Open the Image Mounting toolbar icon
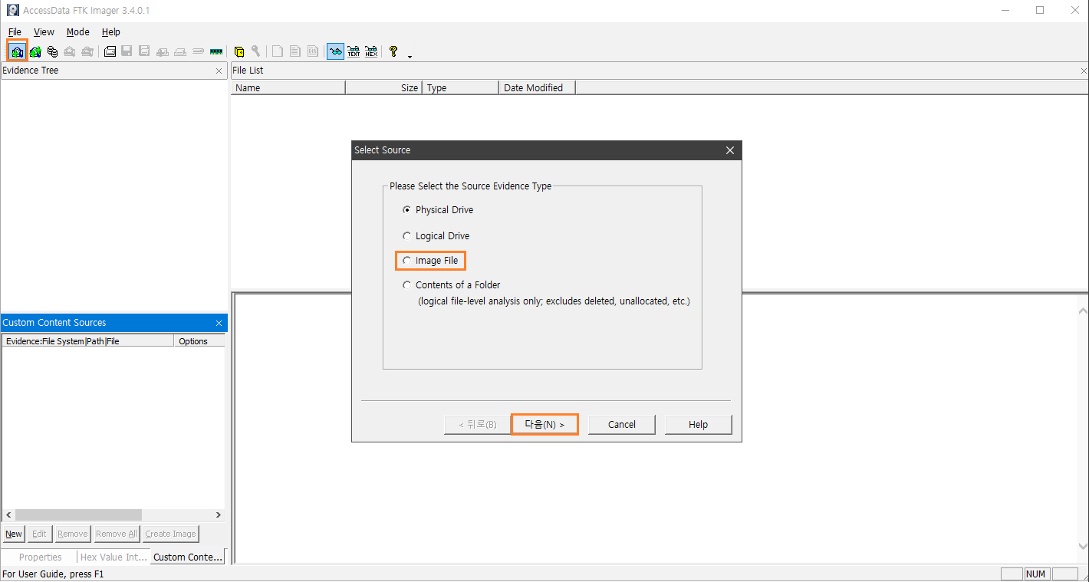 tap(52, 51)
